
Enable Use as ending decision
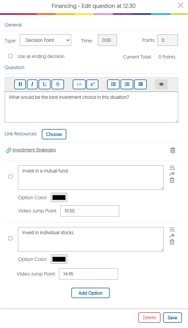pos(10,56)
